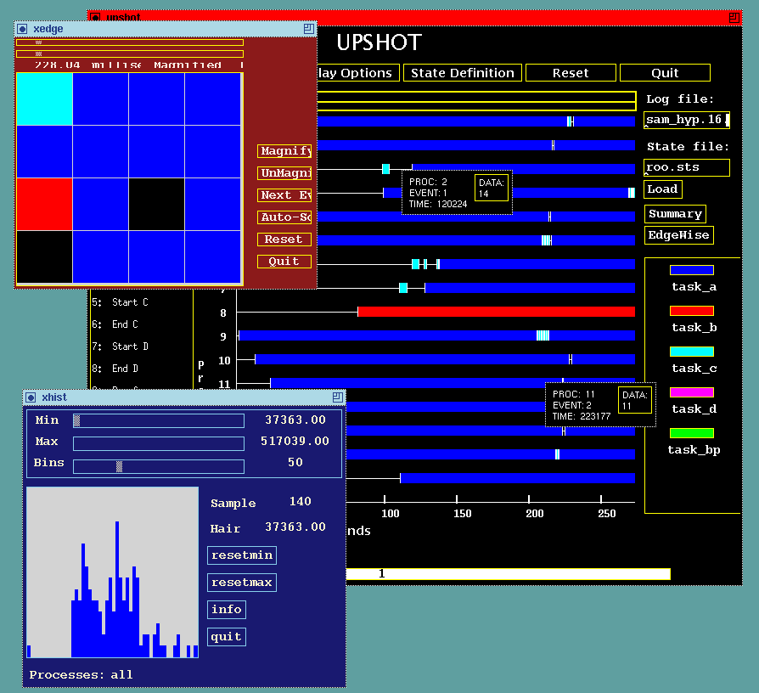Pick the task_c cyan legend swatch
The width and height of the screenshot is (759, 693).
pos(691,352)
